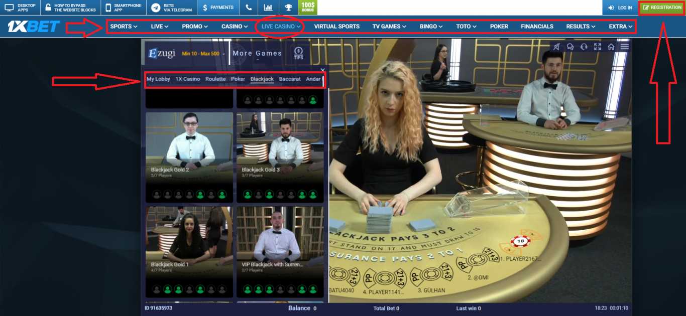The image size is (686, 316).
Task: Expand the TV Games menu
Action: coord(389,27)
